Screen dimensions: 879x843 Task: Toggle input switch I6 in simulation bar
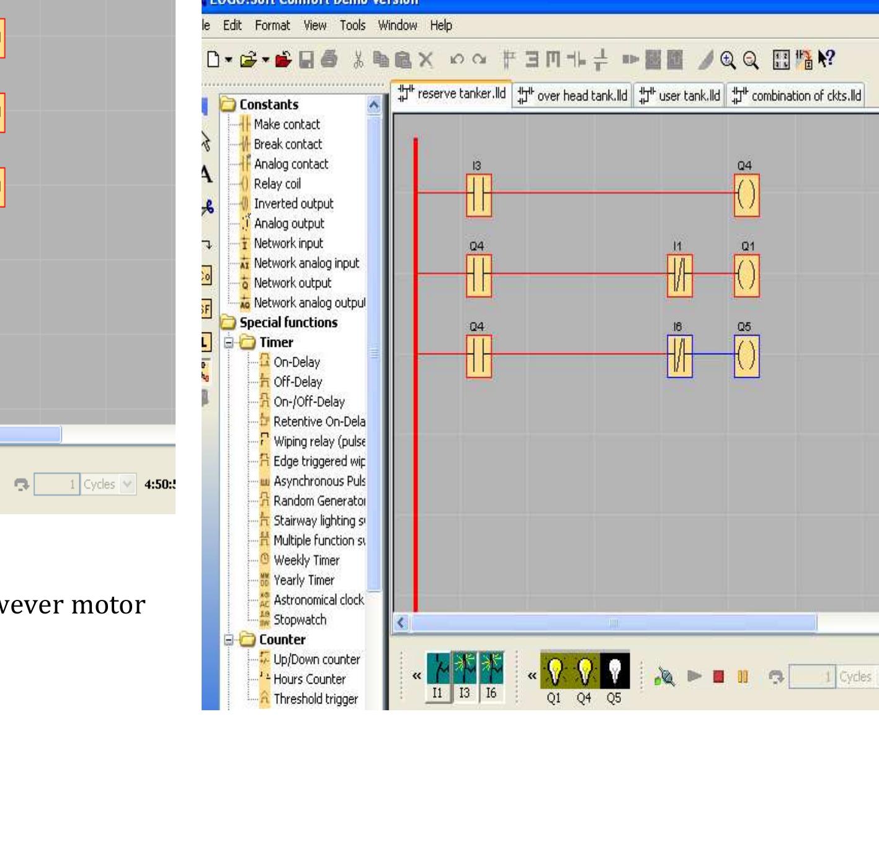491,677
